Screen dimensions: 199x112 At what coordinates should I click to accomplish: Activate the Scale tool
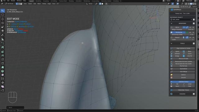pos(3,27)
